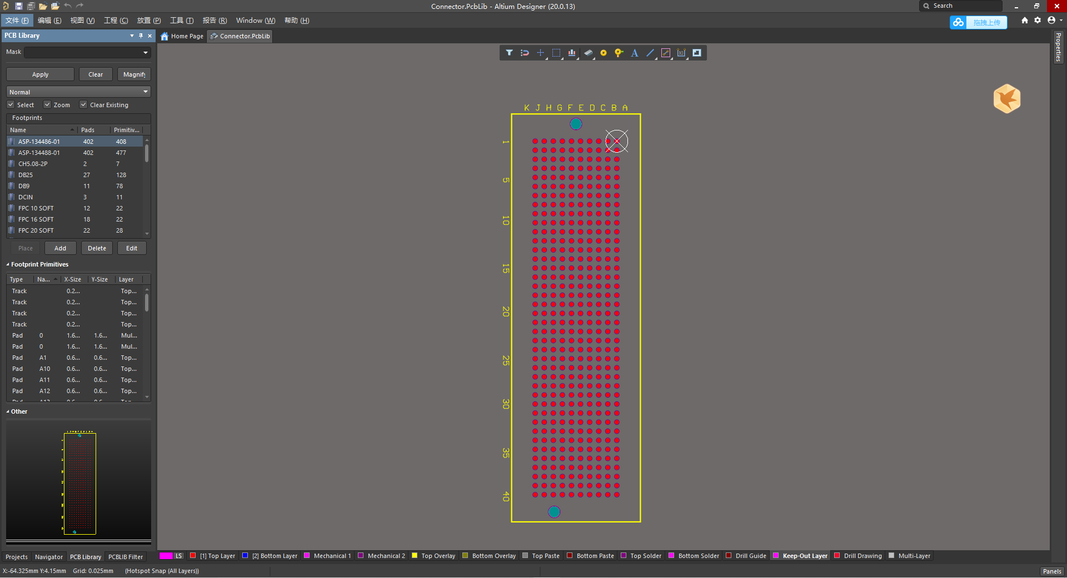
Task: Select the Place Pad tool
Action: tap(604, 53)
